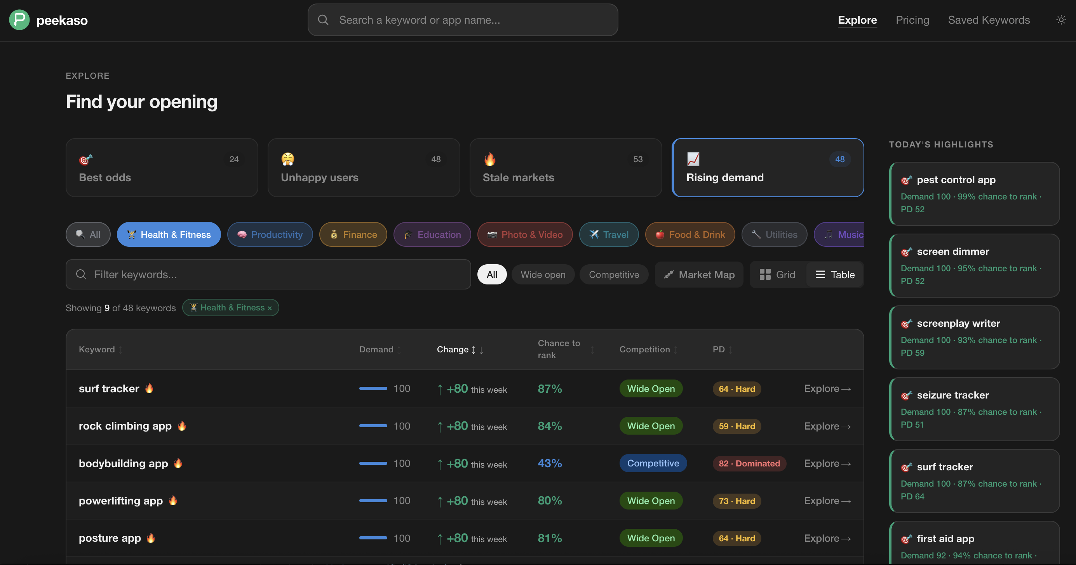Click the Table view list icon
The image size is (1076, 565).
(820, 274)
